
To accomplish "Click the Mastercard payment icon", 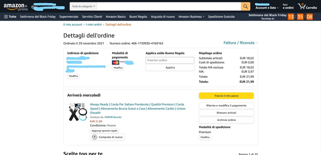I will pyautogui.click(x=115, y=62).
